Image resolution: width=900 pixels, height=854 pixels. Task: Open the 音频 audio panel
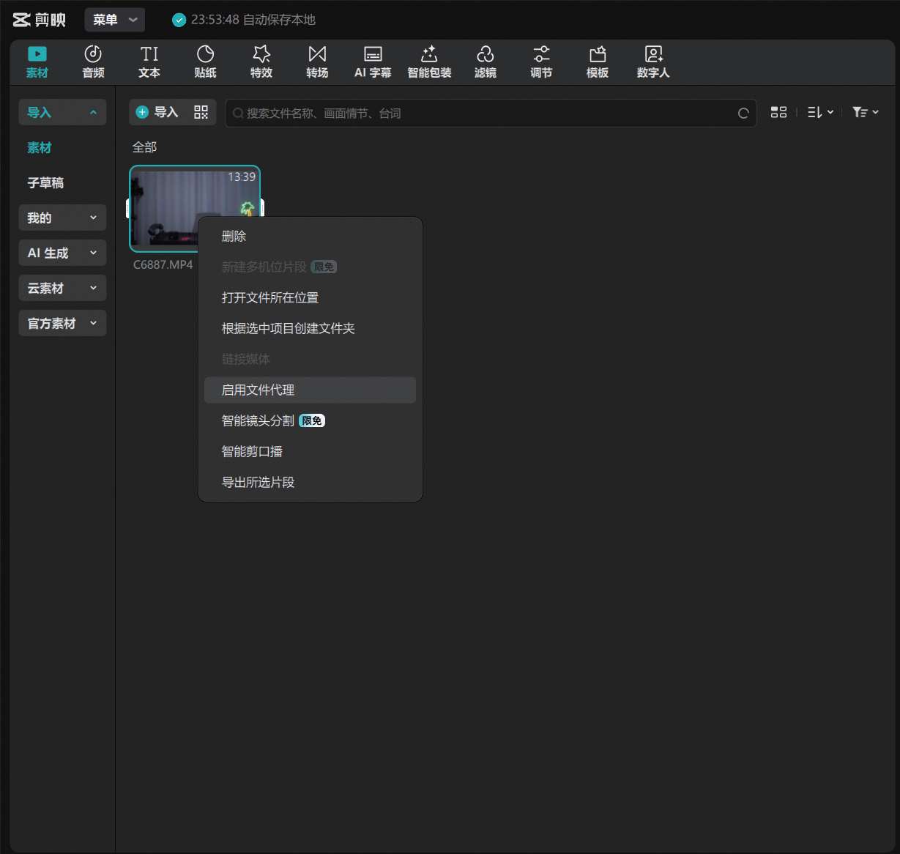(93, 62)
